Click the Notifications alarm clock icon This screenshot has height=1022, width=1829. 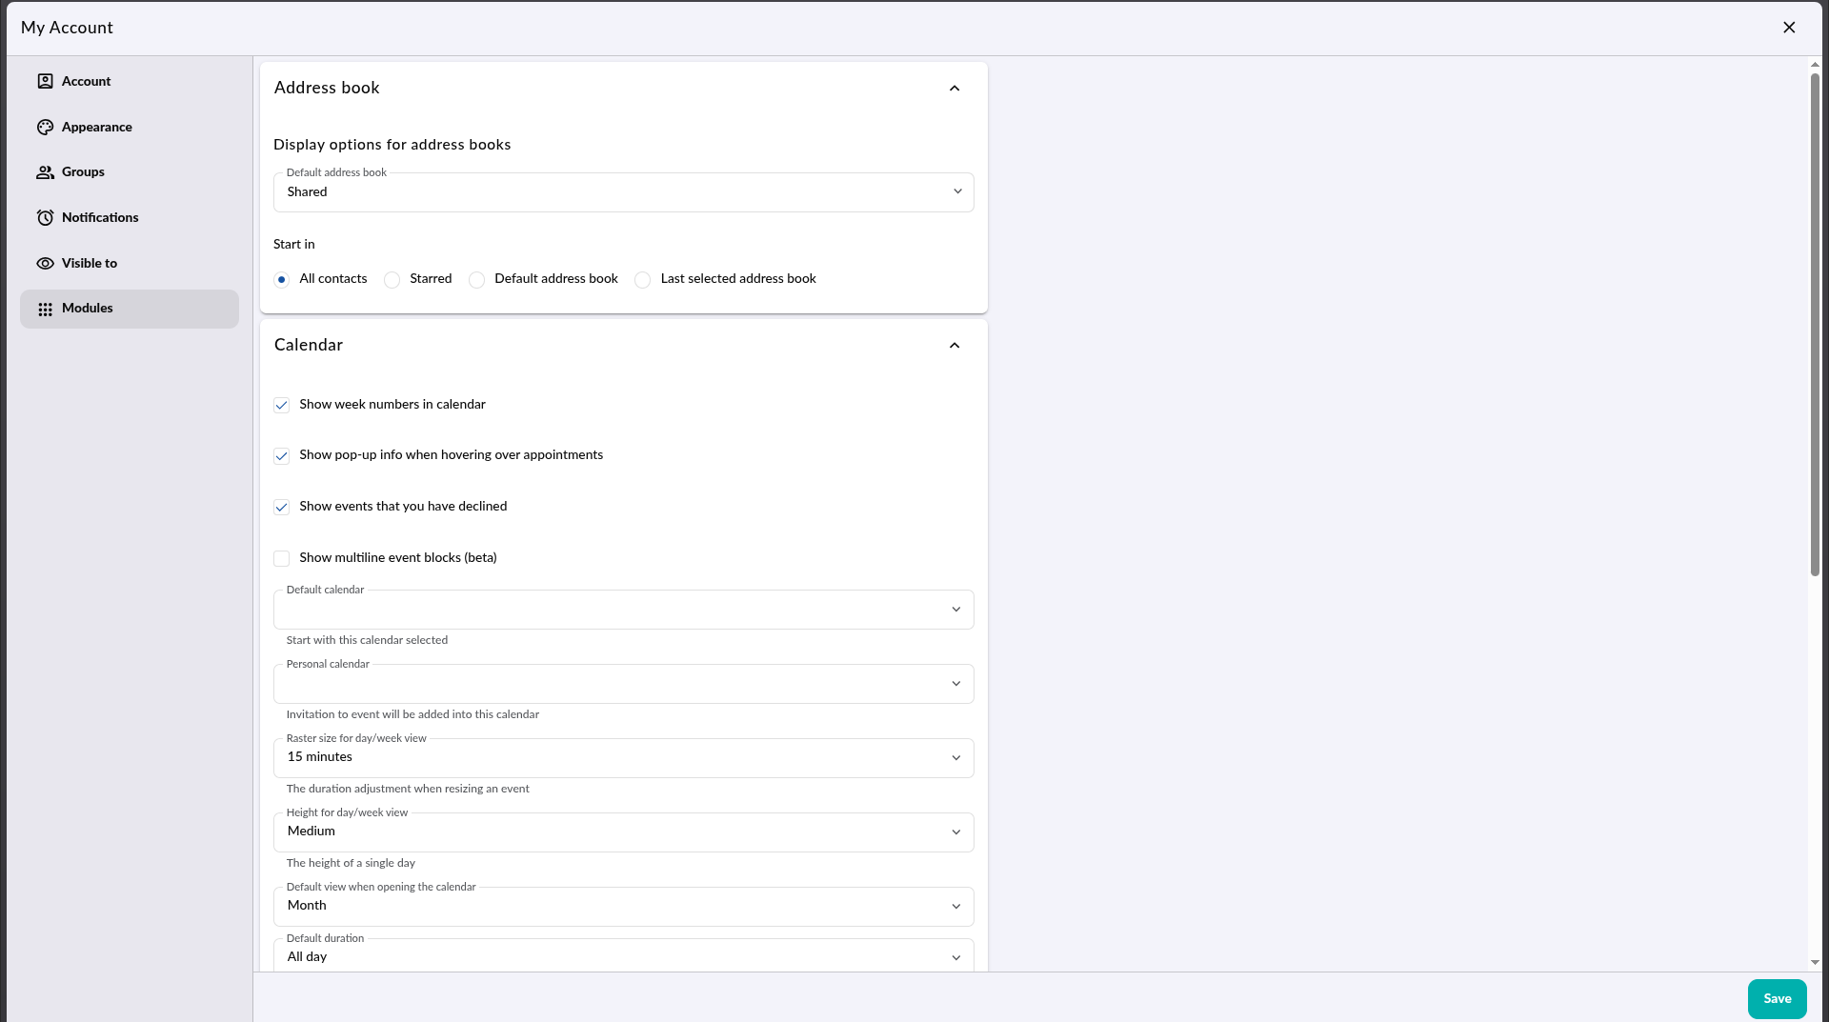(x=45, y=217)
